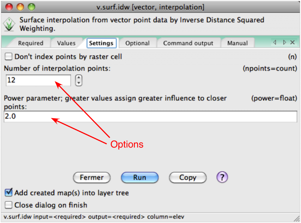Image resolution: width=301 pixels, height=223 pixels.
Task: Copy the command with the Copy button
Action: point(187,178)
